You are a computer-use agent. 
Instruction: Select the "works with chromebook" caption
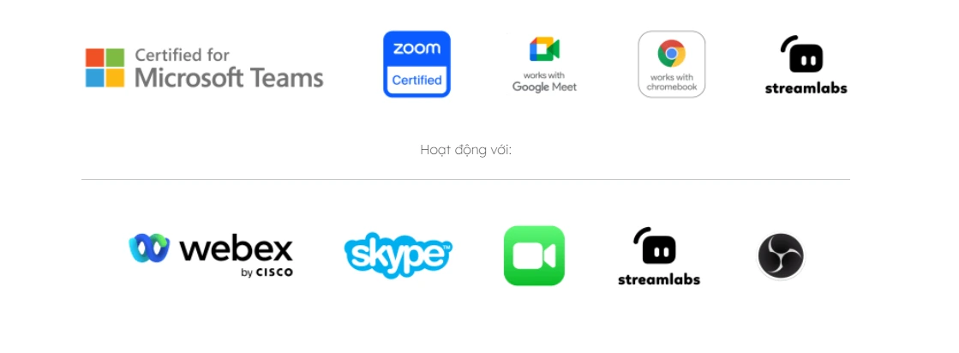[672, 82]
